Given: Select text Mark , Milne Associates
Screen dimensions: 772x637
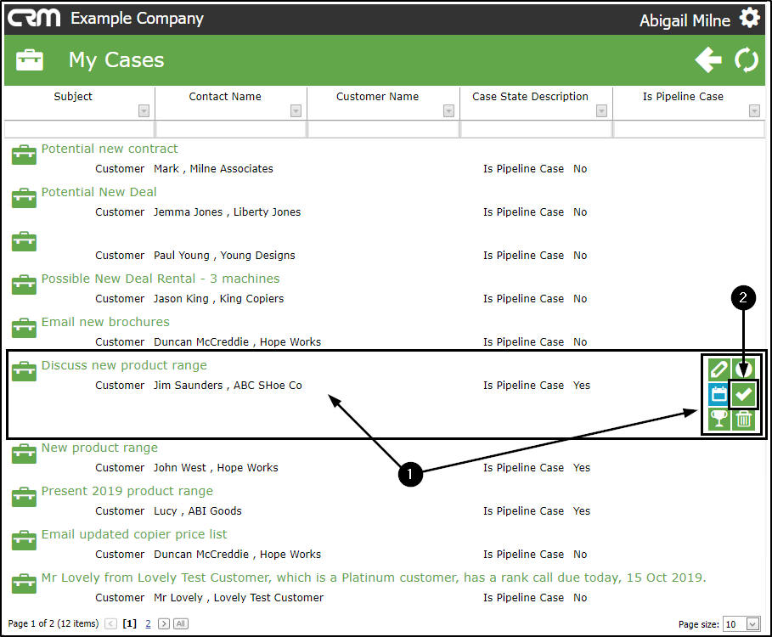Looking at the screenshot, I should [x=213, y=169].
